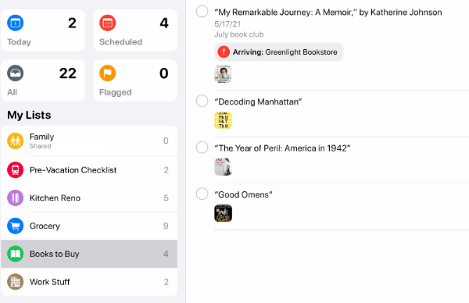
Task: Click the Pre-Vacation Checklist train icon
Action: point(16,169)
